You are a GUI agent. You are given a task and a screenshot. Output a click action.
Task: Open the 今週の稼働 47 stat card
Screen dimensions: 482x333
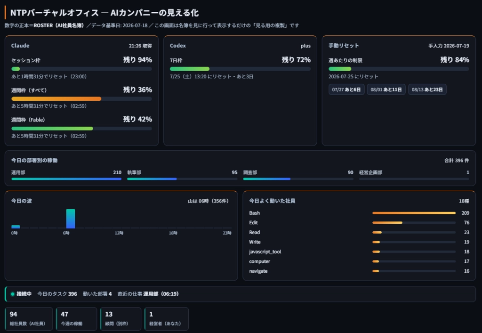(77, 318)
